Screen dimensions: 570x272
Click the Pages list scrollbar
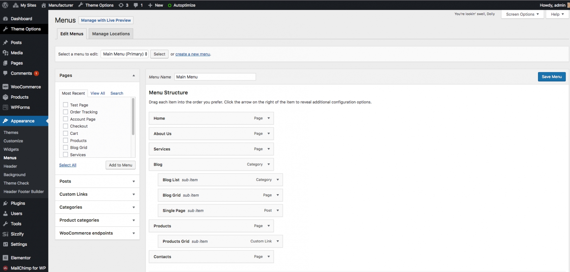tap(133, 117)
